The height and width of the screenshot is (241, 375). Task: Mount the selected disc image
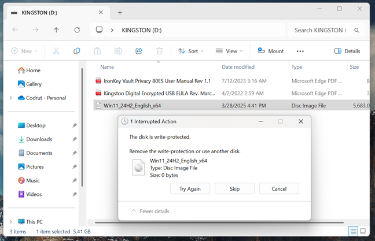coord(270,51)
